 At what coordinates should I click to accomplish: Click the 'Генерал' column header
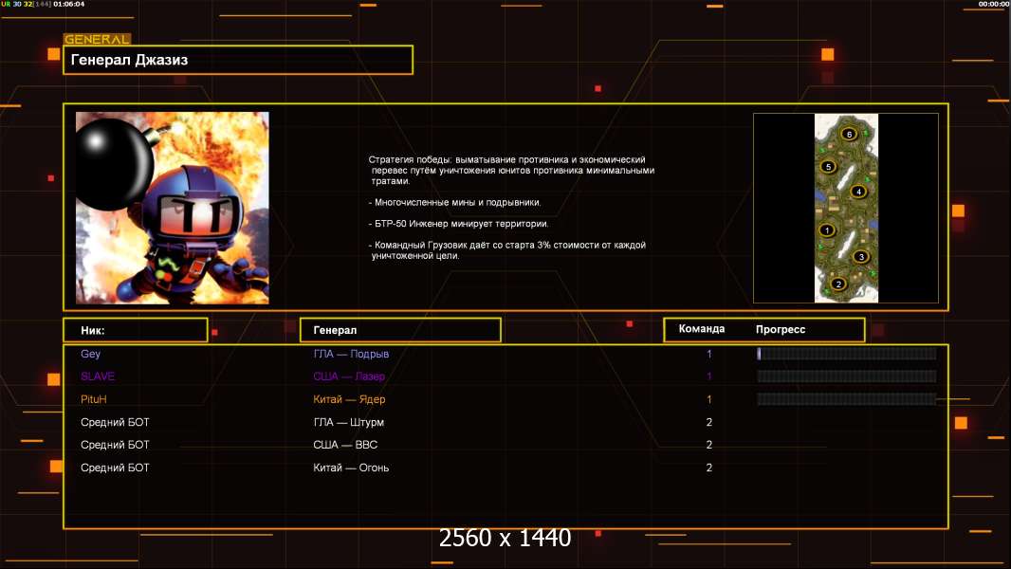[400, 330]
